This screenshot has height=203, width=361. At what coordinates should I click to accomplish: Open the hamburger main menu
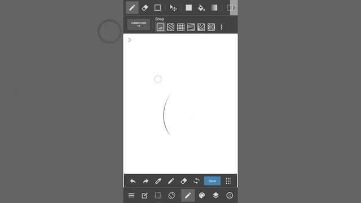(x=131, y=196)
